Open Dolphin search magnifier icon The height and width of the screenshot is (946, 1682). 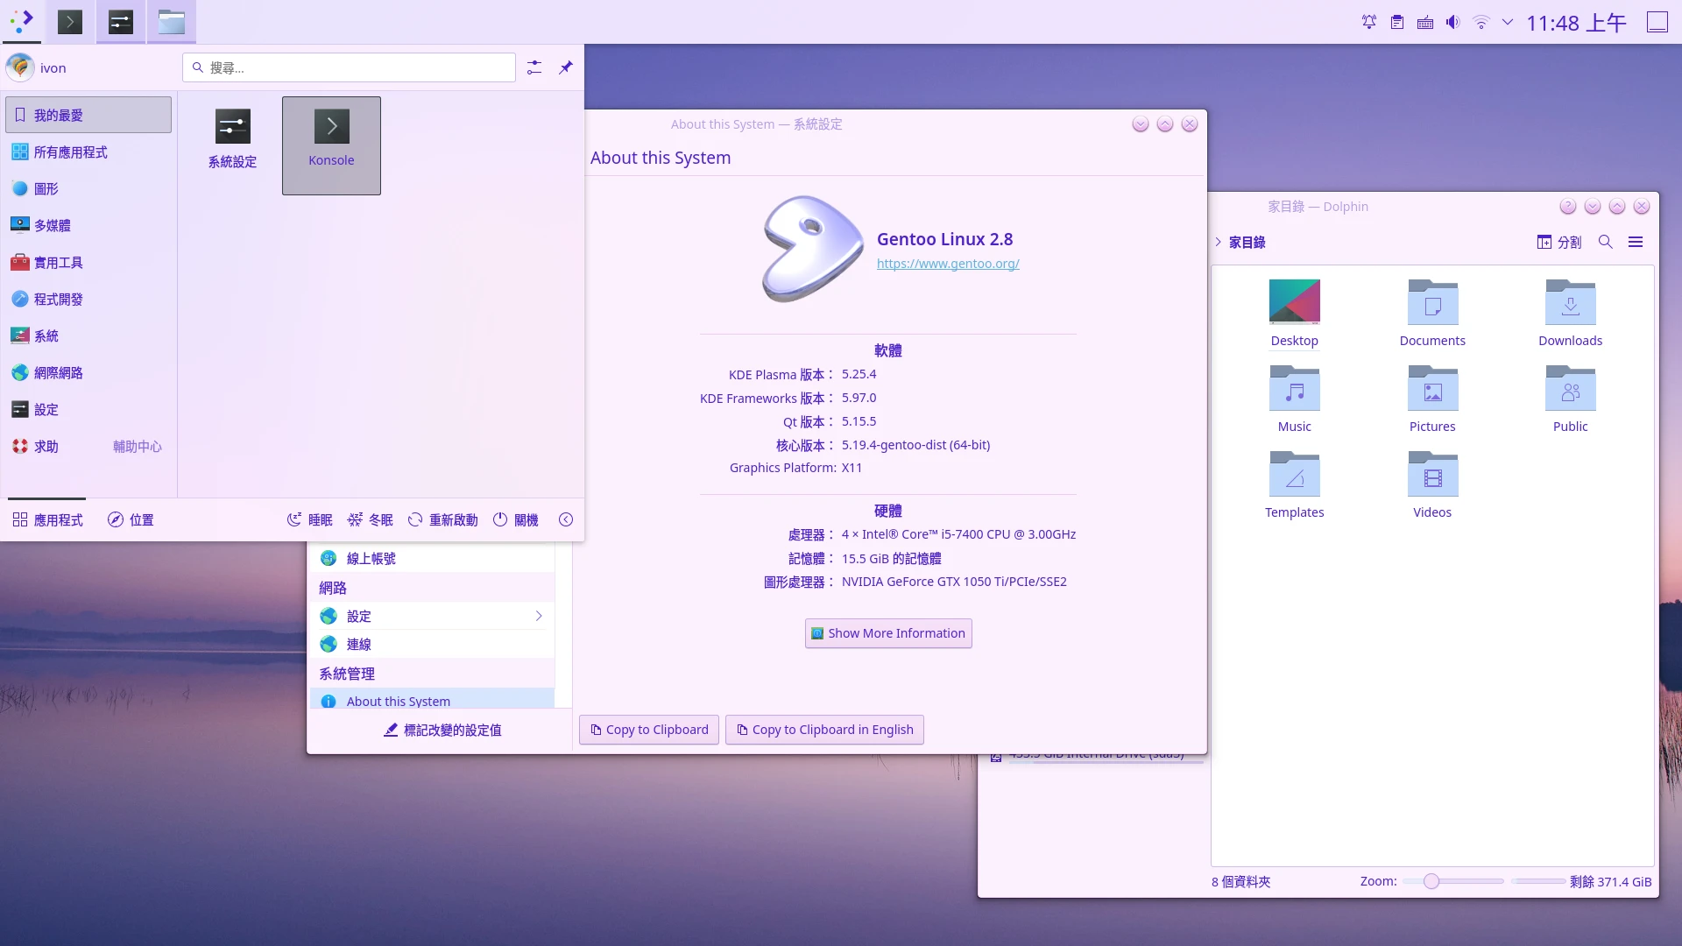1605,242
